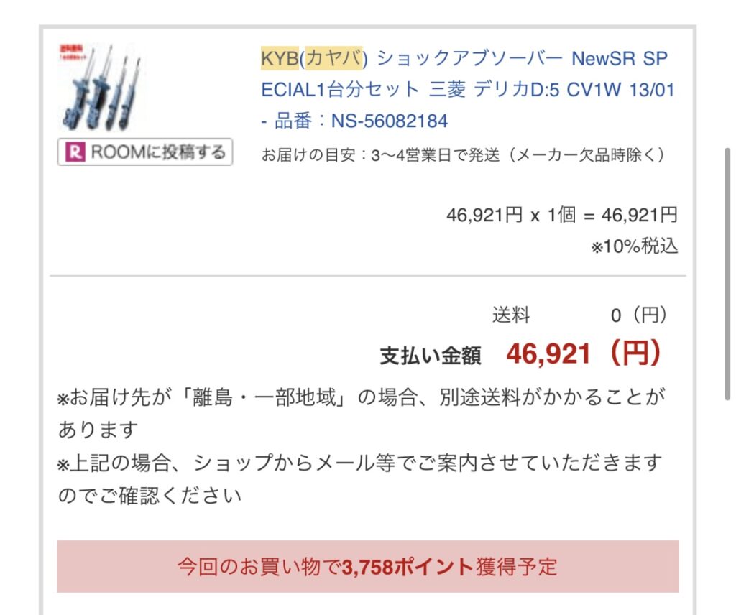The width and height of the screenshot is (736, 615).
Task: Click the red label on product thumbnail
Action: 70,51
